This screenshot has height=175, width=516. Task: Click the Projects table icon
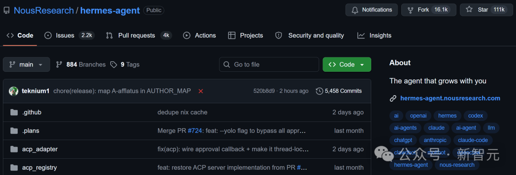(232, 35)
